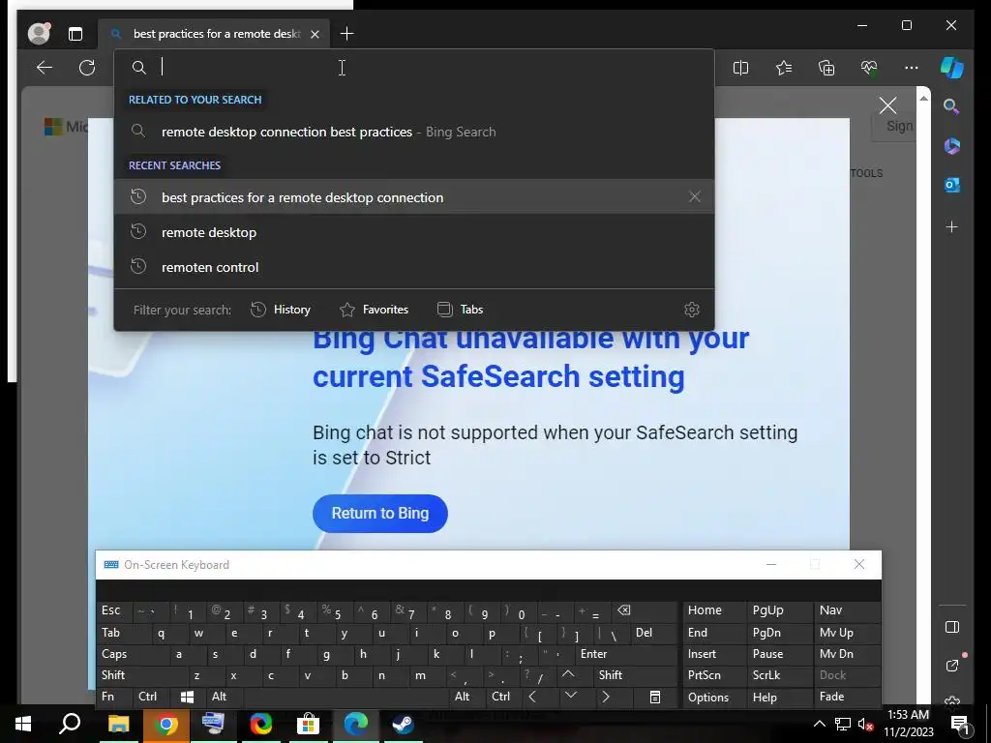Open sidebar Search magnifier icon
This screenshot has width=991, height=743.
coord(952,106)
